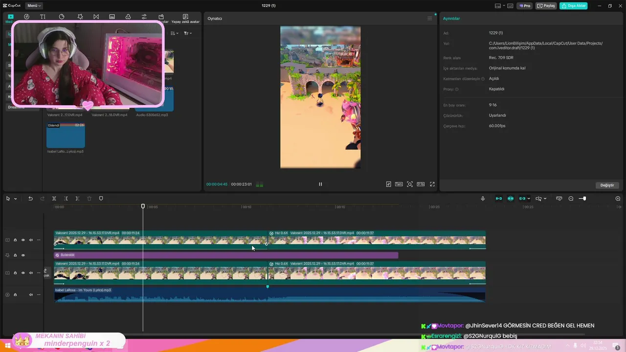Mute the top video track
Image resolution: width=626 pixels, height=352 pixels.
pos(31,240)
